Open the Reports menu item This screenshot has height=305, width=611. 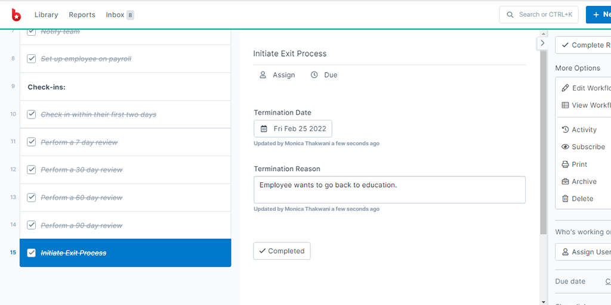[82, 15]
